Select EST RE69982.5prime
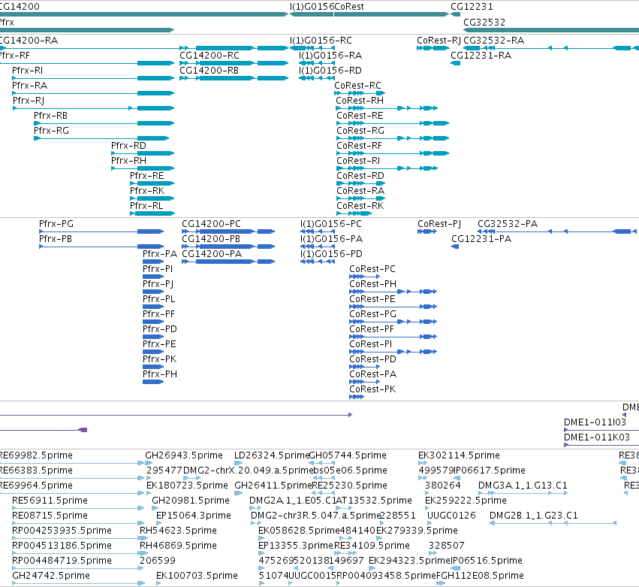The width and height of the screenshot is (639, 587). pyautogui.click(x=72, y=463)
